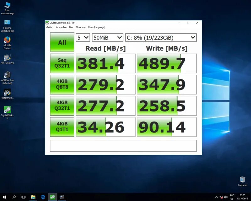The height and width of the screenshot is (201, 251).
Task: Open the network status tray icon
Action: pos(221,197)
